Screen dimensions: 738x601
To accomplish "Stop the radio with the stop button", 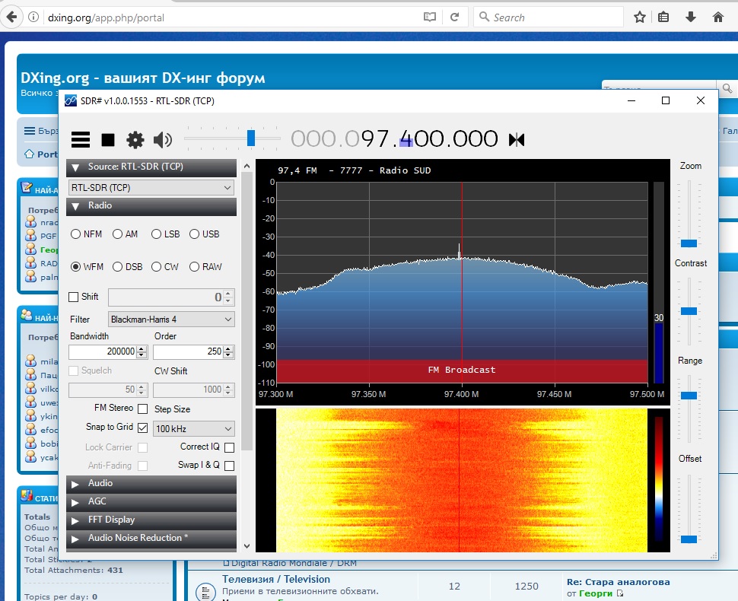I will (108, 140).
